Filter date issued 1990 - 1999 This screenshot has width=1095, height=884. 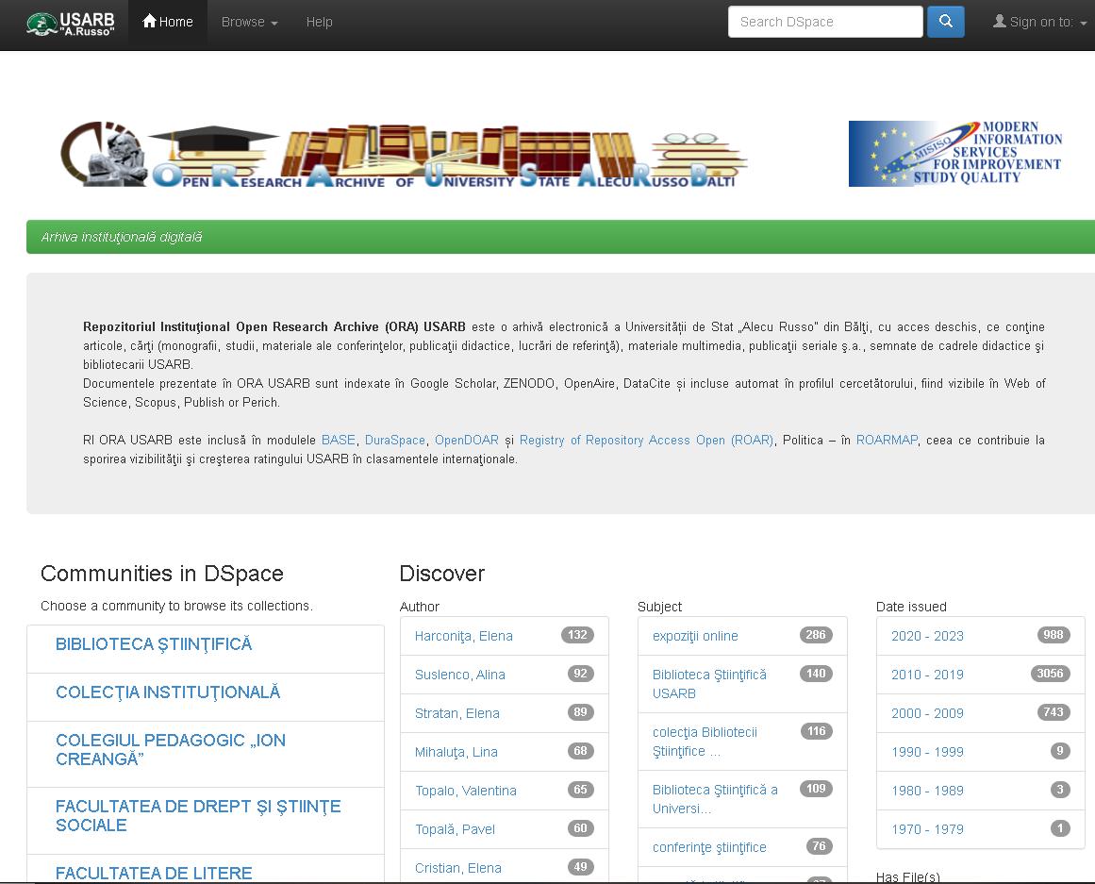[x=927, y=752]
